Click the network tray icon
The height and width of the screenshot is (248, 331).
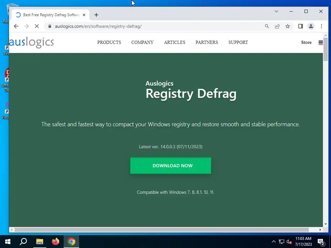(282, 242)
